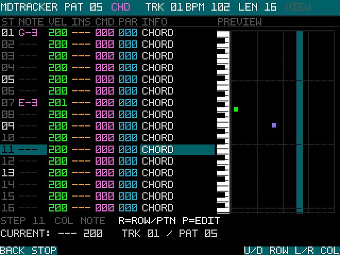Click the TRK 01 / PAT 05 status text
340x255 pixels.
pos(169,234)
